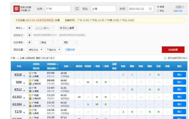Open the 我的订单 link
Image resolution: width=189 pixels, height=119 pixels.
click(x=178, y=11)
